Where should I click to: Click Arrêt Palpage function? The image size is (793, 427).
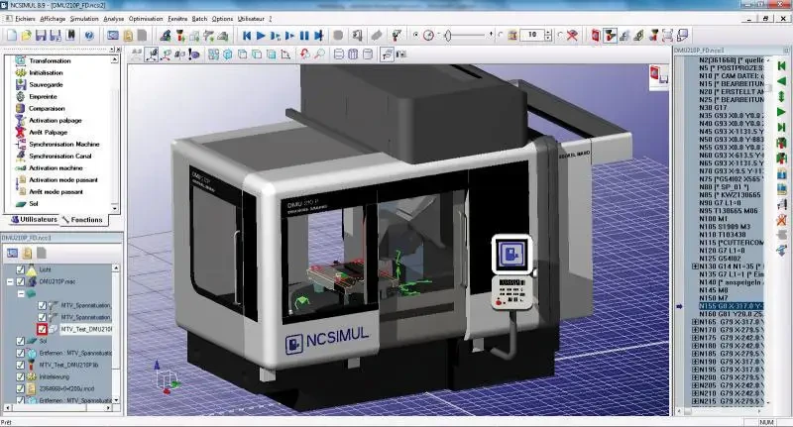coord(48,132)
